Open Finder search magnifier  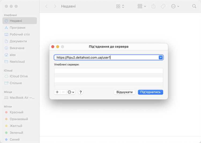point(194,6)
